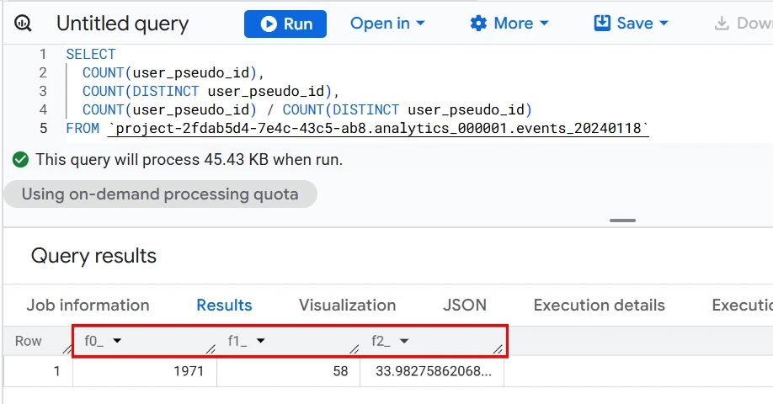
Task: Open the Visualization tab
Action: click(347, 305)
